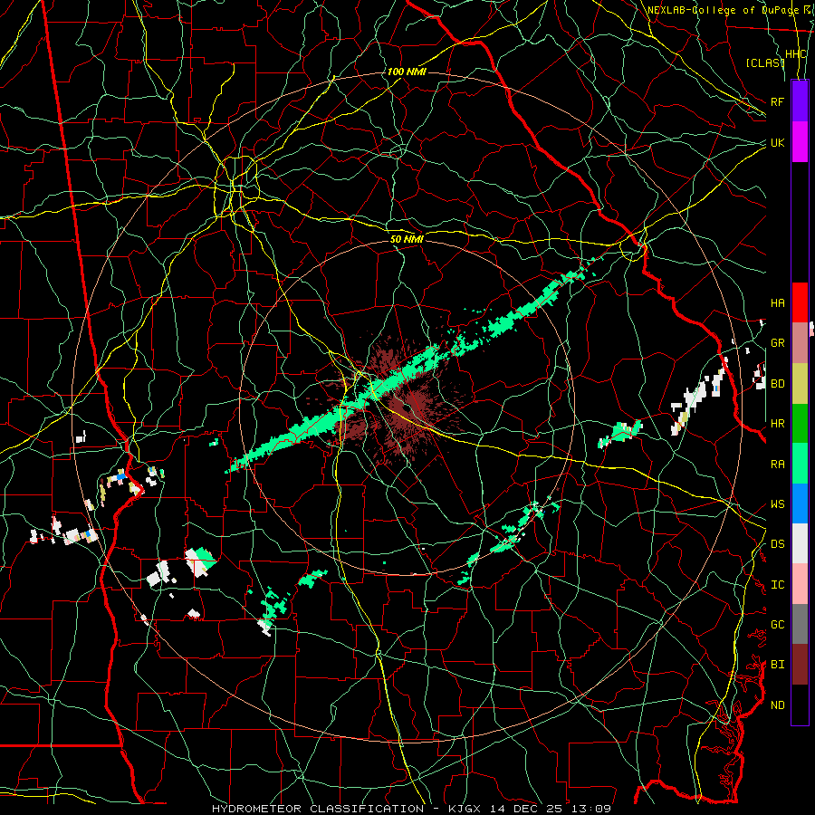Image resolution: width=815 pixels, height=815 pixels.
Task: Click the "[CLAS]" units label
Action: click(x=765, y=62)
